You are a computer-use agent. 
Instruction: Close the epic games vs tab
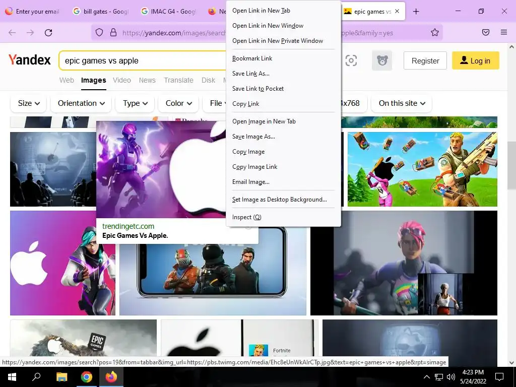(397, 11)
